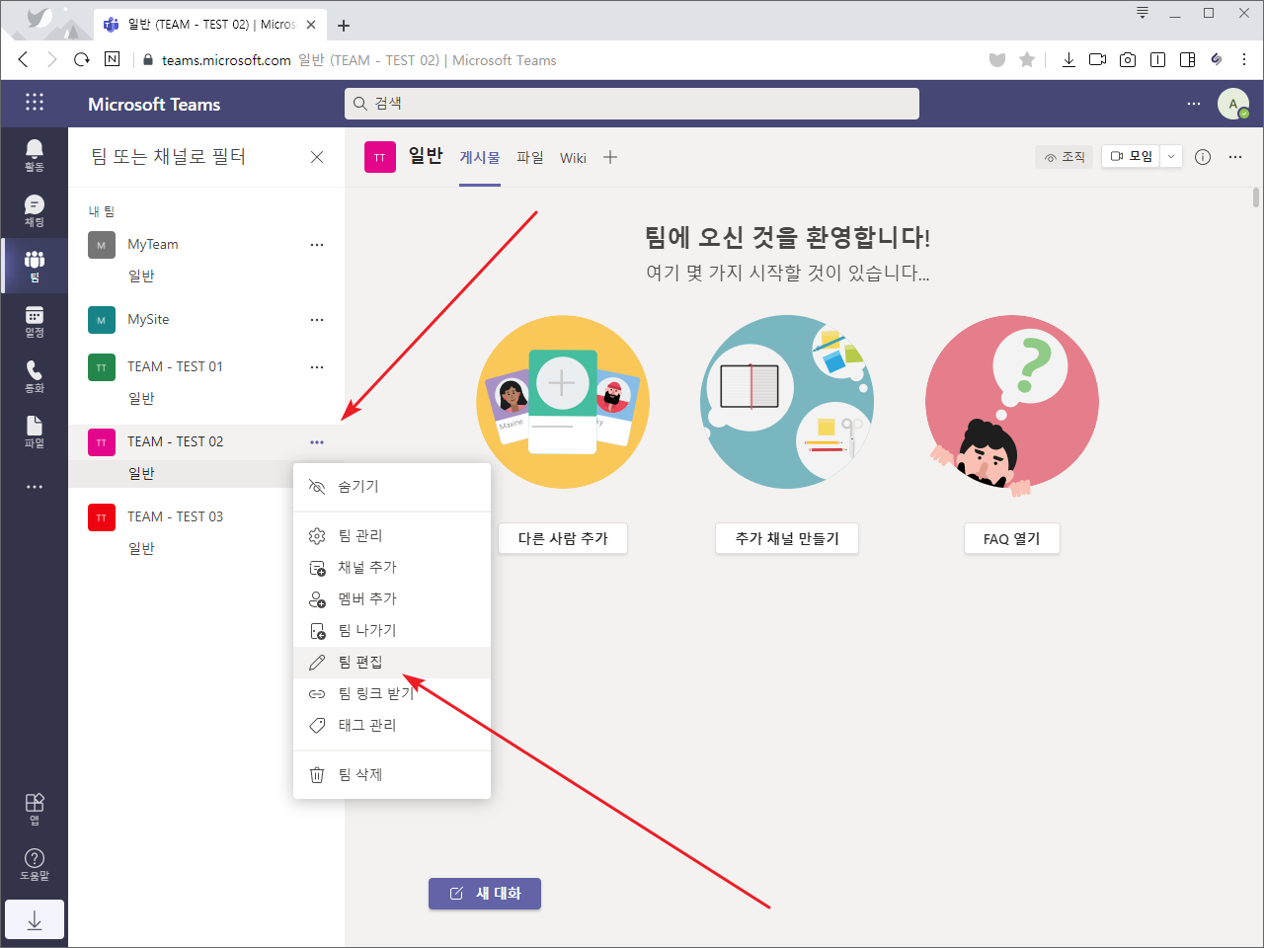Choose 채널 추가 menu entry
Image resolution: width=1264 pixels, height=948 pixels.
[392, 567]
